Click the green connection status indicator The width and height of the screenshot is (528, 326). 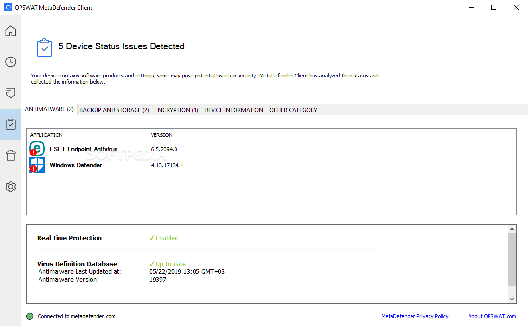point(30,316)
